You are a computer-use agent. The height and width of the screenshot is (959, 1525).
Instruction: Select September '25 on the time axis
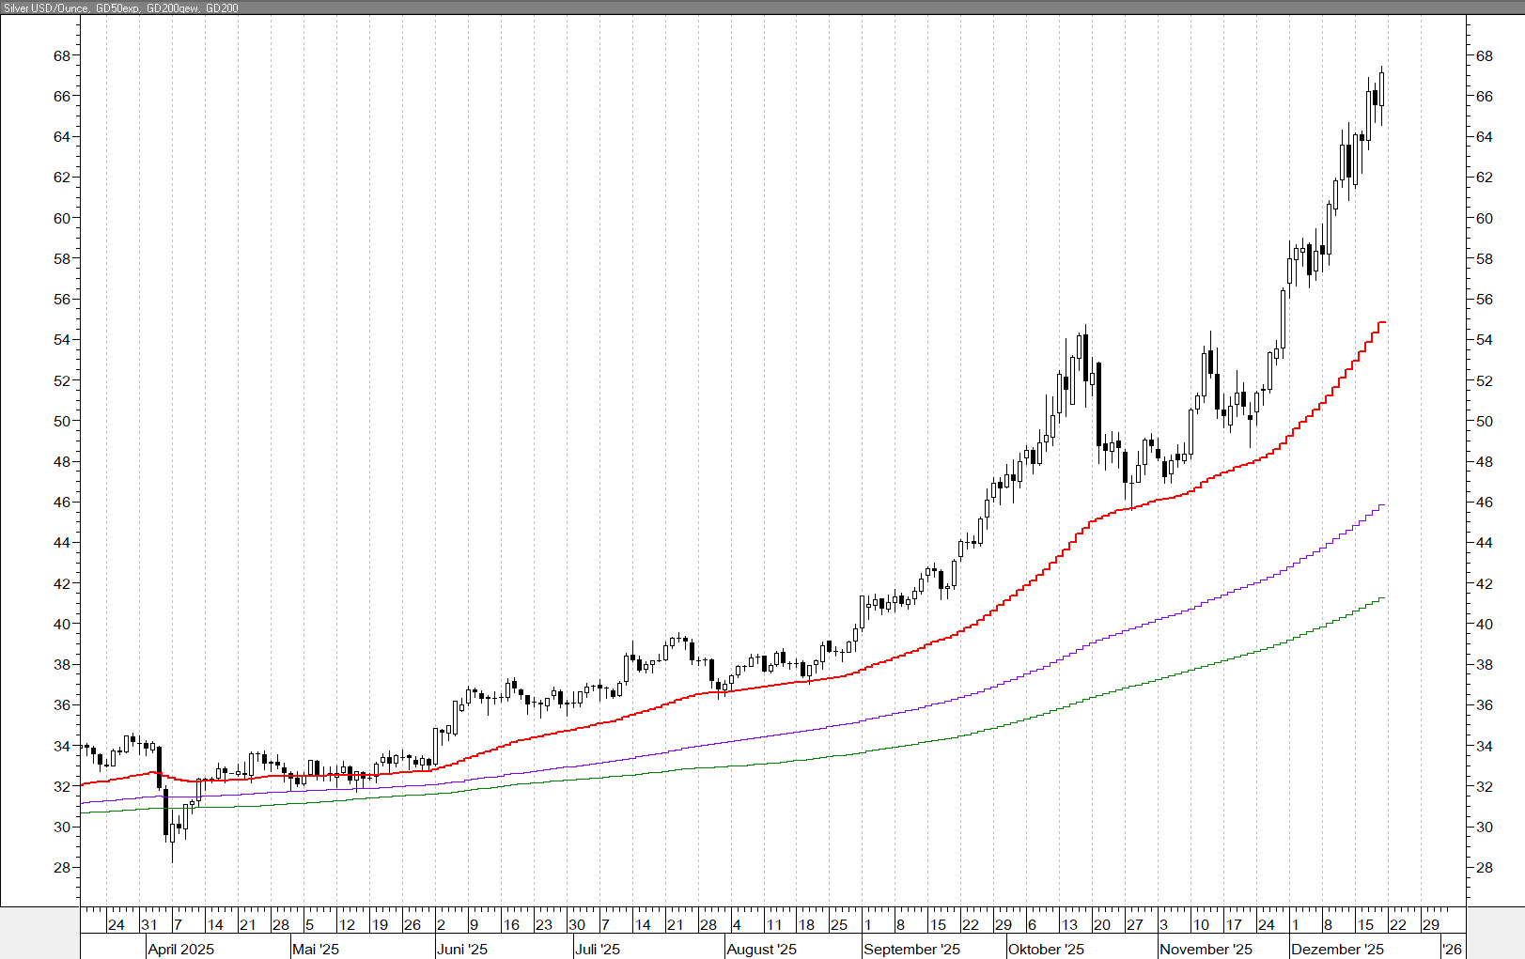[911, 949]
